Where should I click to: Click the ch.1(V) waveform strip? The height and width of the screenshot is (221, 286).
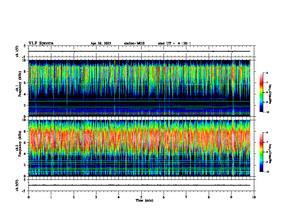(x=141, y=51)
